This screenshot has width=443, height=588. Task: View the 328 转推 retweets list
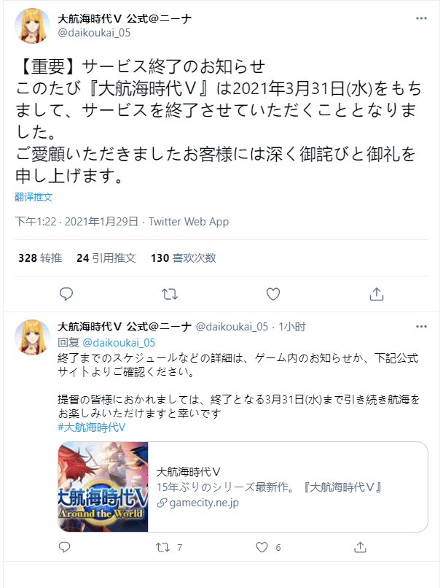[40, 258]
